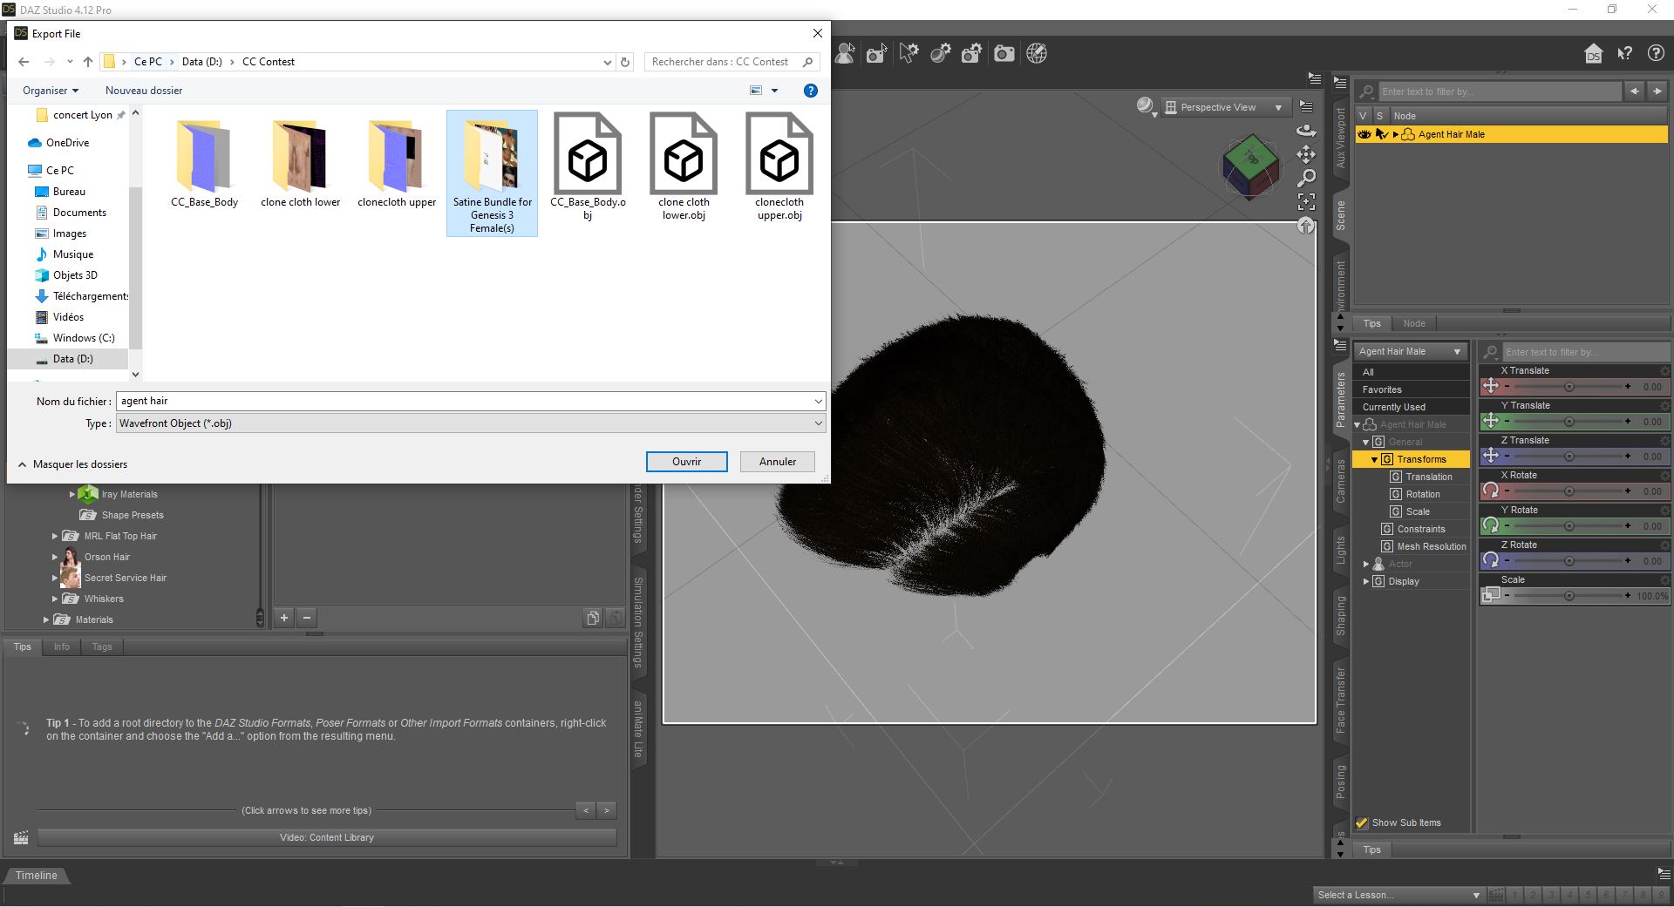1674x907 pixels.
Task: Click the viewport zoom magnifier control
Action: [1305, 179]
